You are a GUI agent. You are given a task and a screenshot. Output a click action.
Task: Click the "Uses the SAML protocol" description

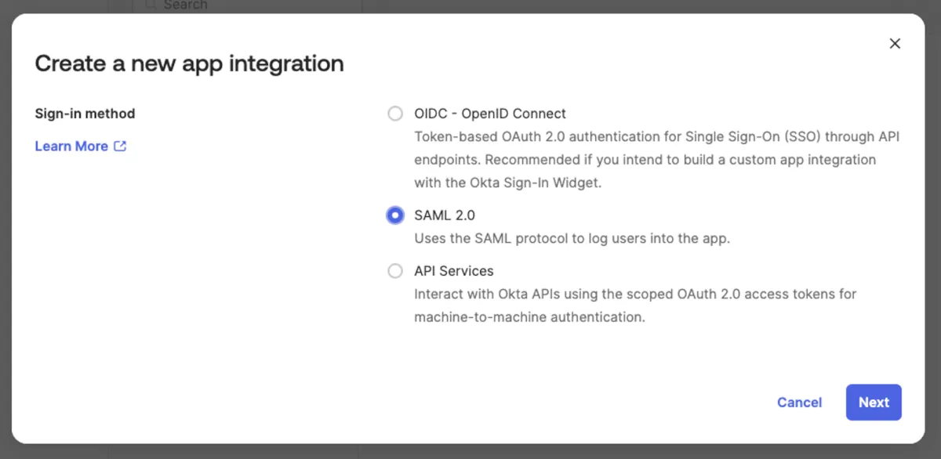pyautogui.click(x=572, y=239)
